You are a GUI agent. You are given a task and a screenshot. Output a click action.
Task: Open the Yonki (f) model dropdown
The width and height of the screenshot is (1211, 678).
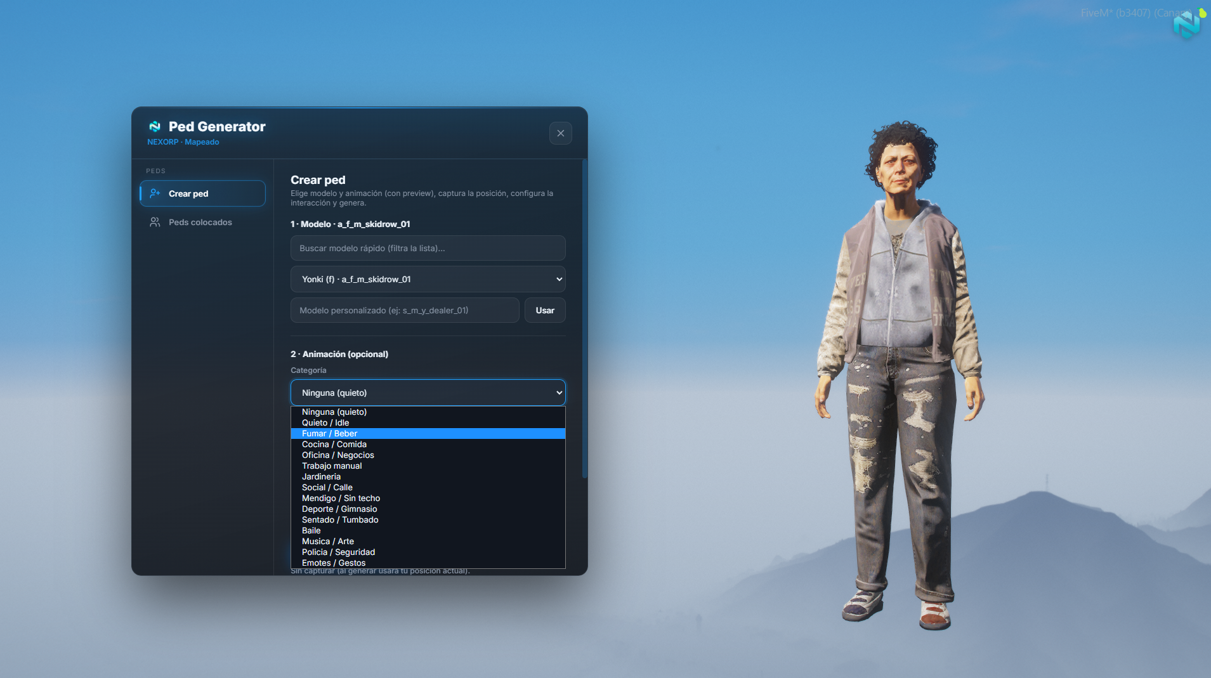[428, 279]
